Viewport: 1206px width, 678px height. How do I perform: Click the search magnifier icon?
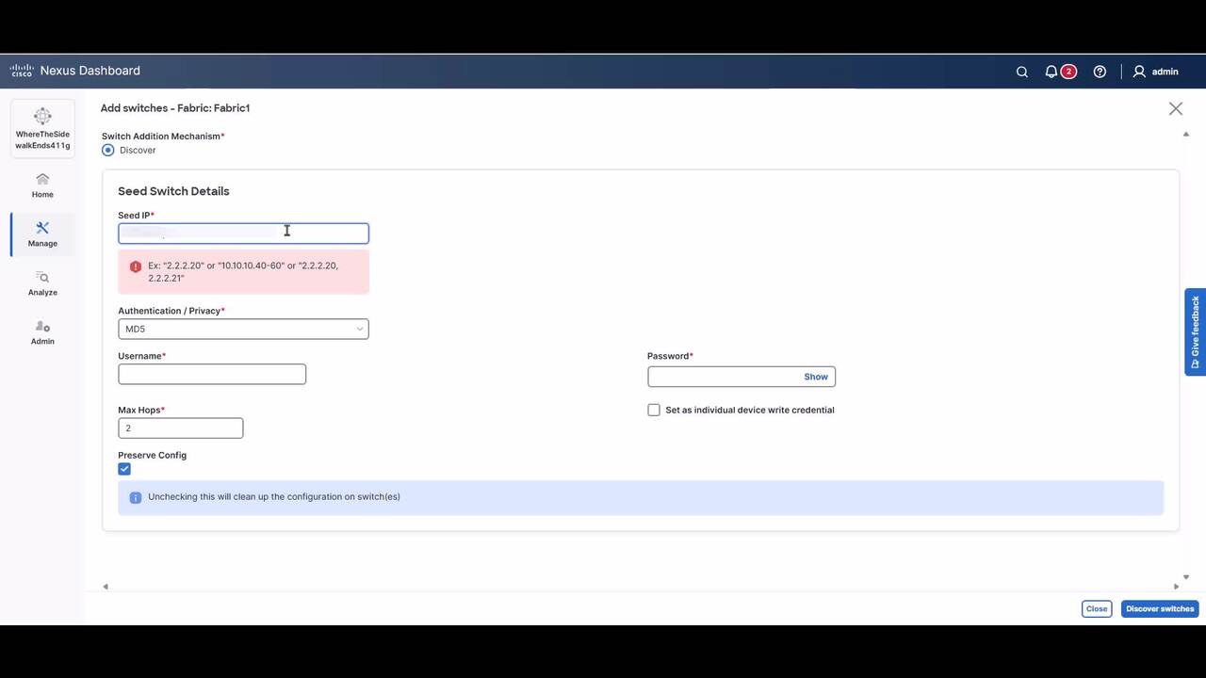(1021, 72)
